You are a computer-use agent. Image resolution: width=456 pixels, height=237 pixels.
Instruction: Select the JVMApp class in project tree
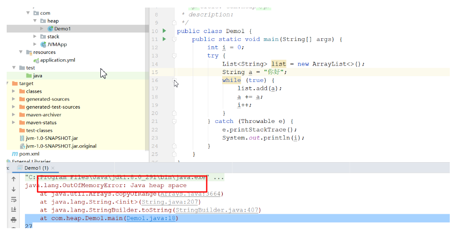(57, 44)
